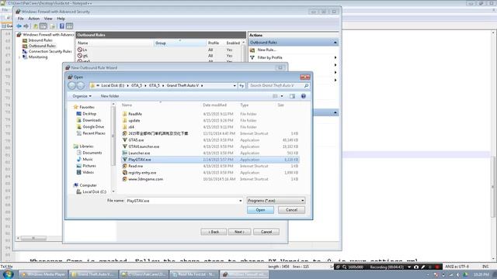Select the x64 folder
The width and height of the screenshot is (497, 279).
pyautogui.click(x=131, y=127)
